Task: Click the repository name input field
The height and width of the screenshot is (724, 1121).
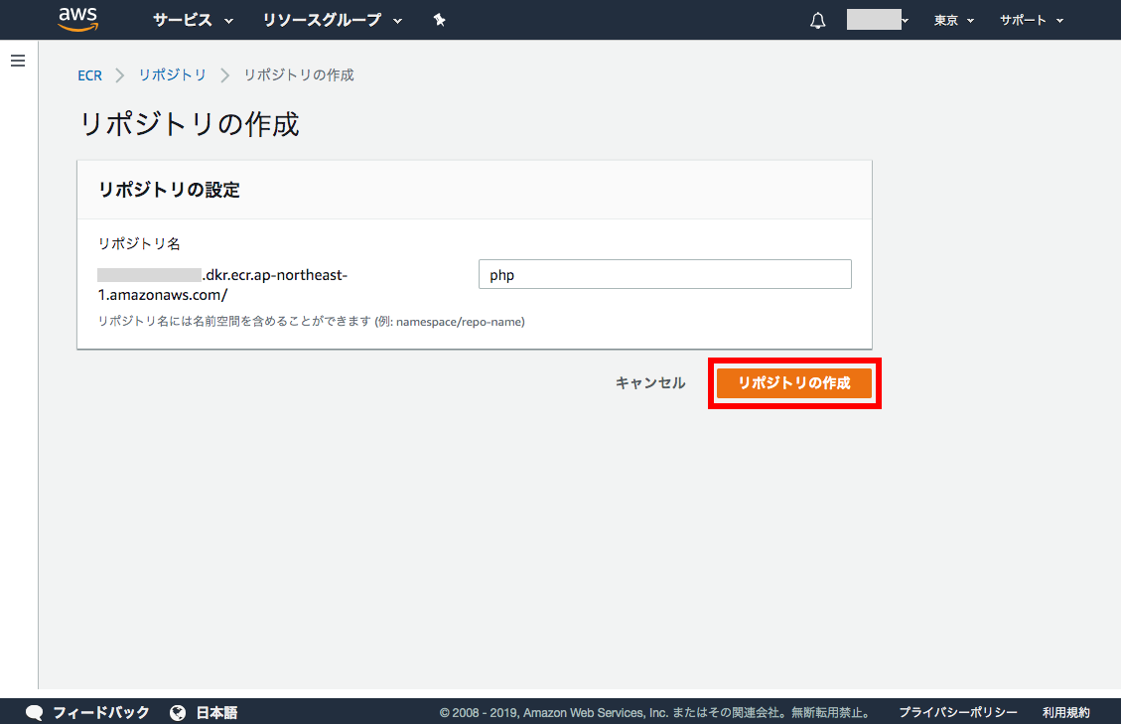Action: click(x=665, y=274)
